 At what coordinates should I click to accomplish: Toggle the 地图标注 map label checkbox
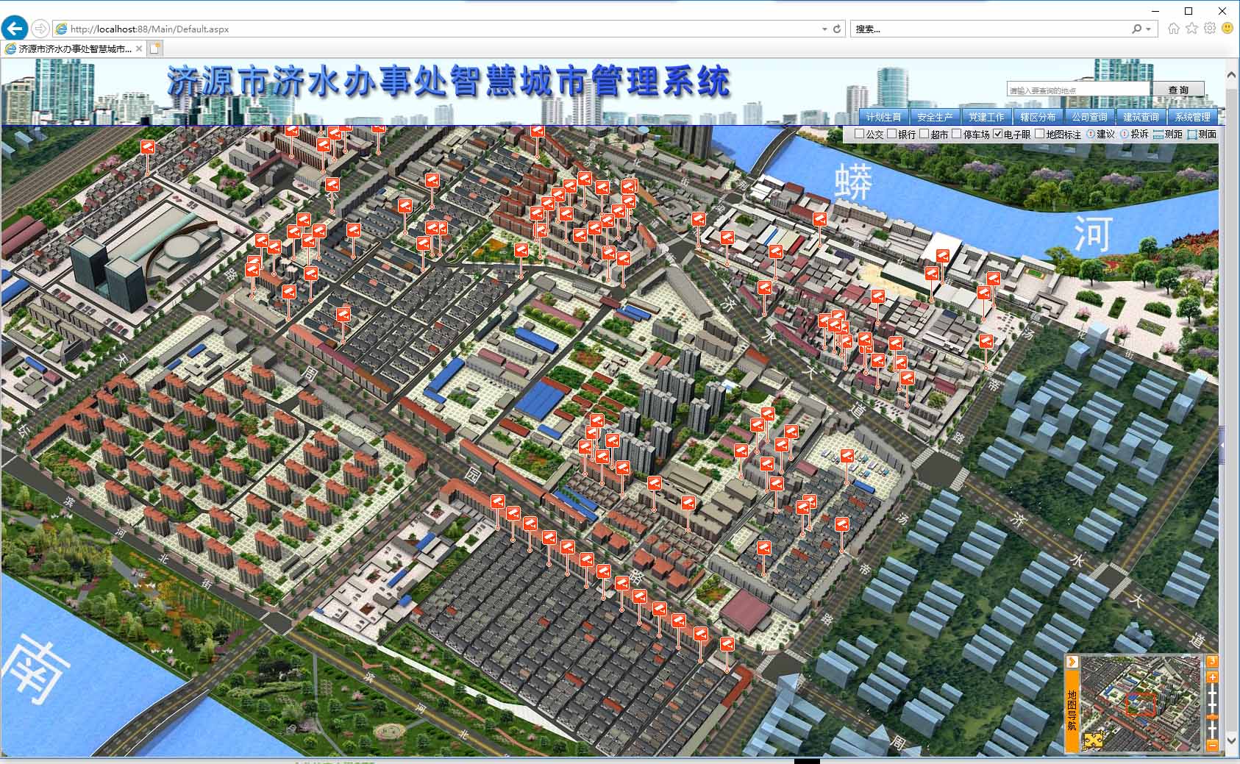(x=1039, y=134)
